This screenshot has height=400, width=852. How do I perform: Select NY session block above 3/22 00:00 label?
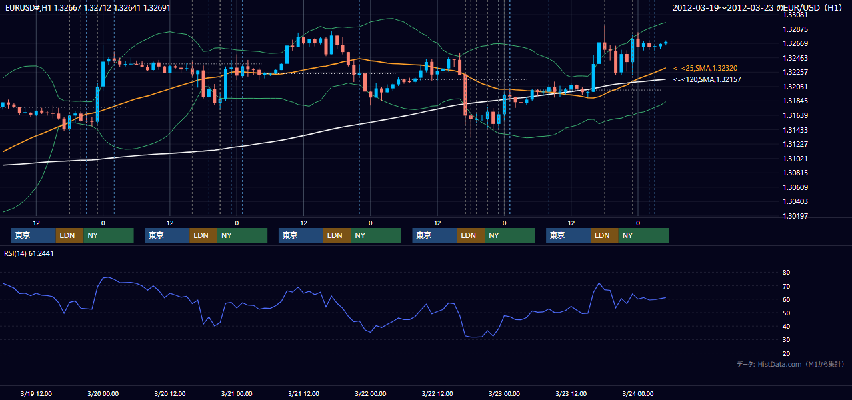376,235
